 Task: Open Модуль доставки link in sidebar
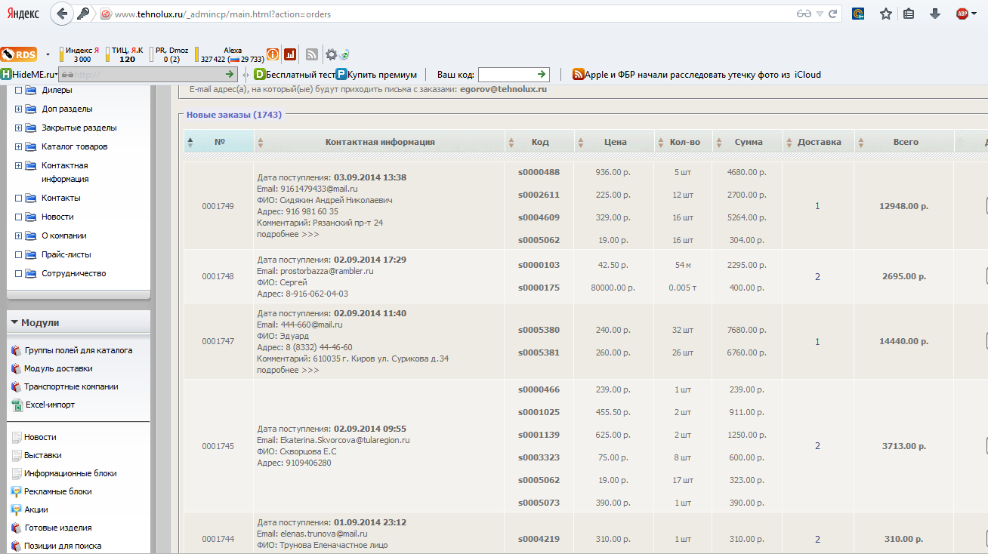(x=58, y=368)
